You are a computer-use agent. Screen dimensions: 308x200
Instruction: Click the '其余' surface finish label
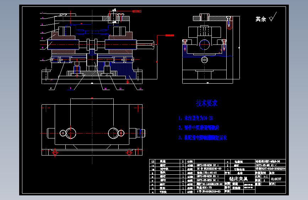point(261,19)
